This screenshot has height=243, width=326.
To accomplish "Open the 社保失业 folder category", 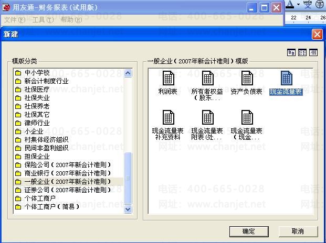I will (x=33, y=97).
